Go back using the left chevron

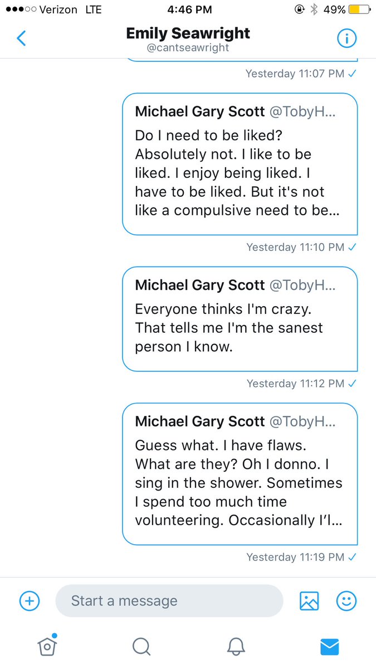point(21,38)
